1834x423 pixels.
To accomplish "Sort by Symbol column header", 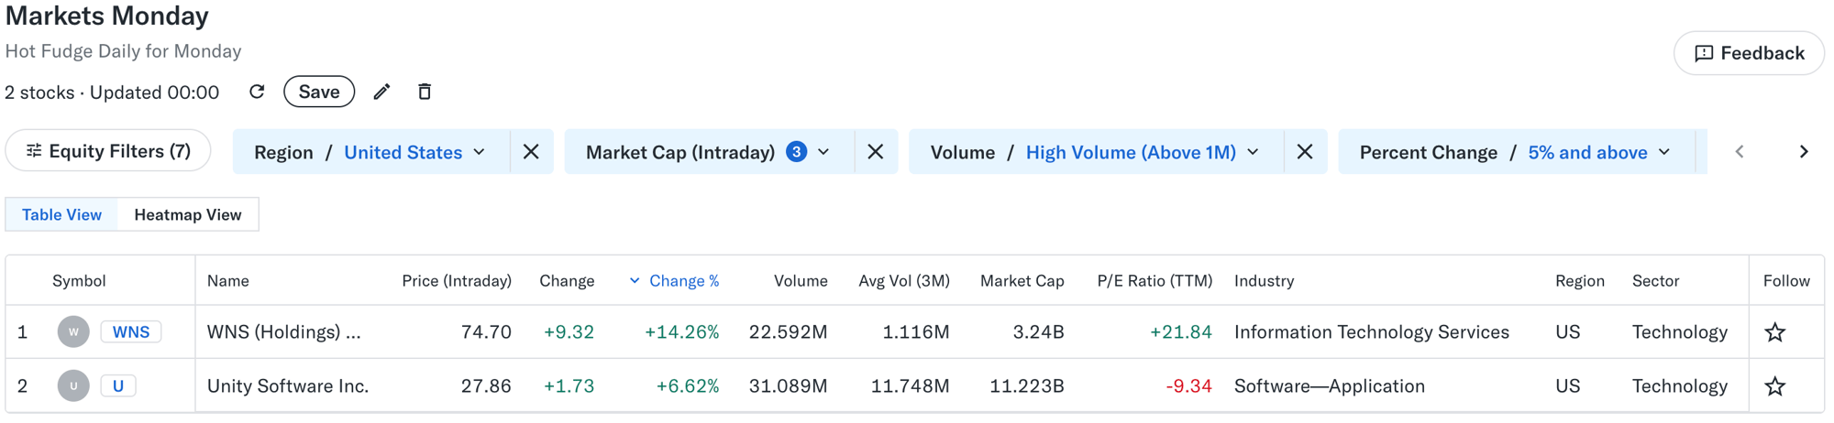I will click(x=79, y=281).
